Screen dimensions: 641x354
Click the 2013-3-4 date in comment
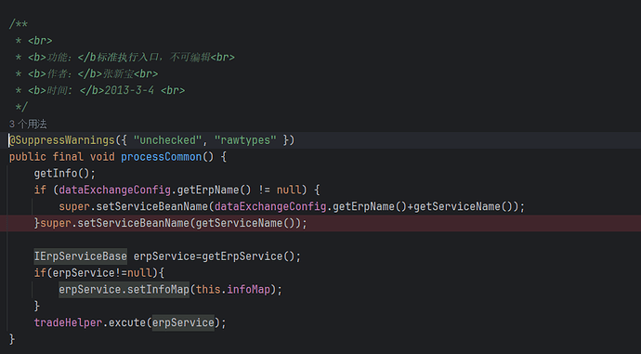pyautogui.click(x=129, y=90)
